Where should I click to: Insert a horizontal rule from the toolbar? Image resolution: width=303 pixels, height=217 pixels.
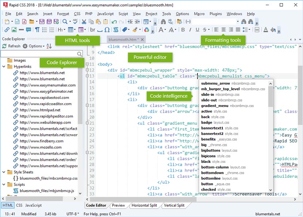pos(21,30)
